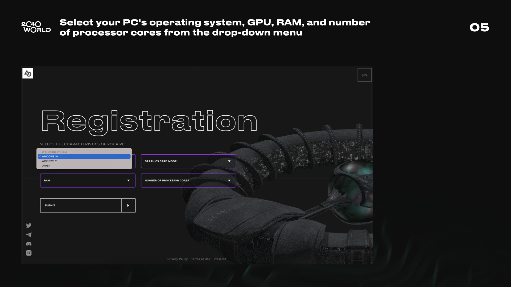Expand the RAM dropdown

coord(88,180)
